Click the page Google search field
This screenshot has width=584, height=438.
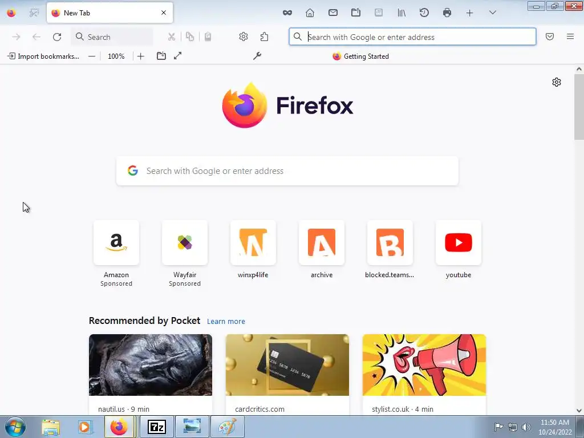point(287,171)
